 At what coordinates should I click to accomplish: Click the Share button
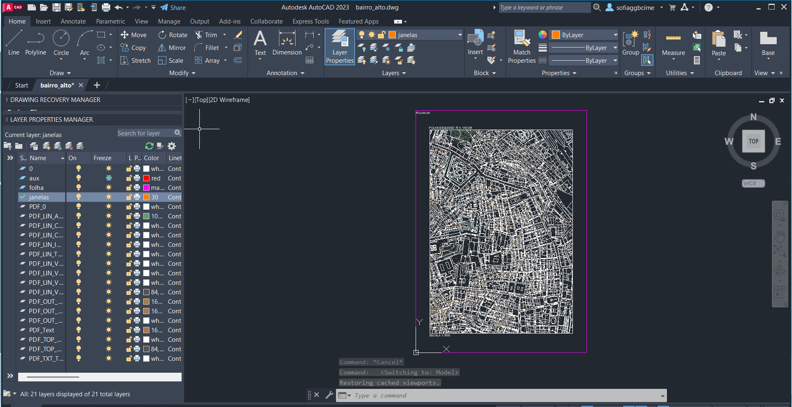[x=173, y=7]
